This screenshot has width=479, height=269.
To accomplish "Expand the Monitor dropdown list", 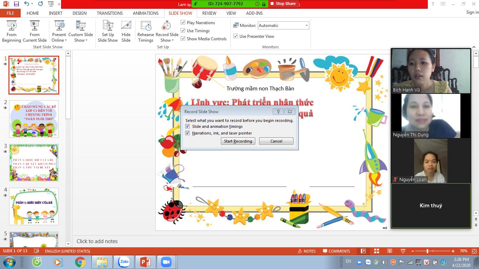I will [x=306, y=26].
